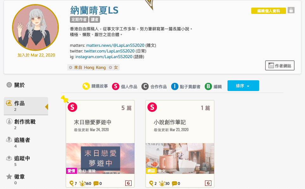Open the matters.news/@LapLanSS2020 link
This screenshot has height=189, width=305.
[x=115, y=45]
